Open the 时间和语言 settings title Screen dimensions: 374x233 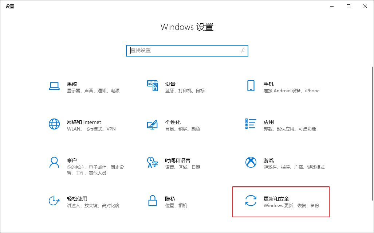(178, 160)
